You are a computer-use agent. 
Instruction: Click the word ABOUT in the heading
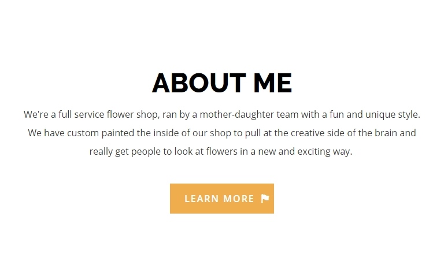tap(199, 83)
